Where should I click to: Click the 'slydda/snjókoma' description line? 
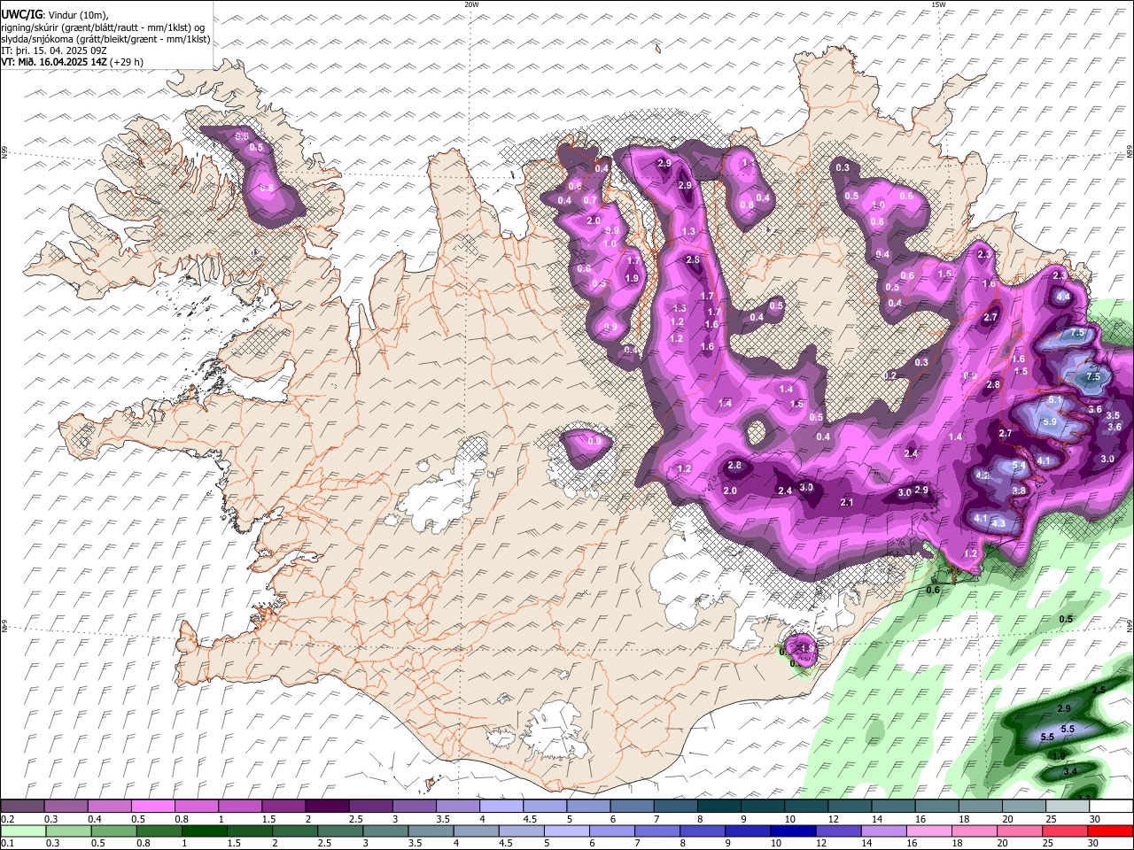click(105, 39)
